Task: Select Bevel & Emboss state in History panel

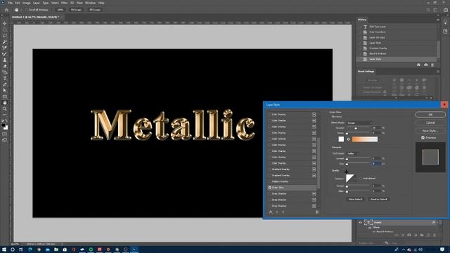Action: [x=378, y=53]
